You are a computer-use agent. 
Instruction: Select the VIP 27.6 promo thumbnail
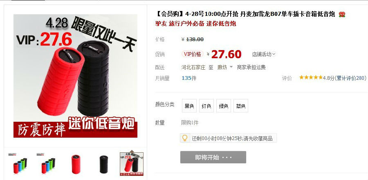click(132, 164)
